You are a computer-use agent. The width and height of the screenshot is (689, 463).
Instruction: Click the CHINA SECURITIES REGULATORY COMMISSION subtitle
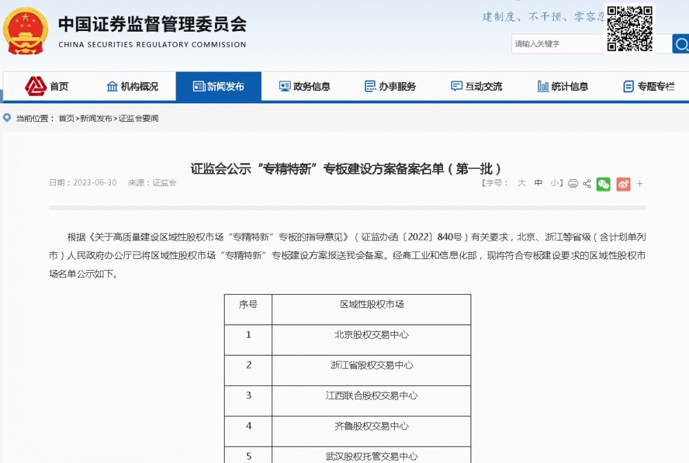click(152, 45)
